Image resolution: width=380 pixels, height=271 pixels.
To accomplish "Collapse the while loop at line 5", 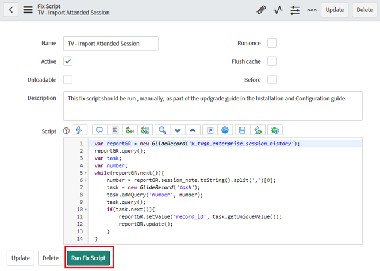I will (x=86, y=173).
